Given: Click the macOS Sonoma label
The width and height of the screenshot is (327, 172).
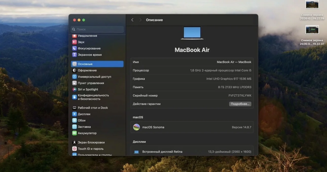Looking at the screenshot, I should point(153,127).
